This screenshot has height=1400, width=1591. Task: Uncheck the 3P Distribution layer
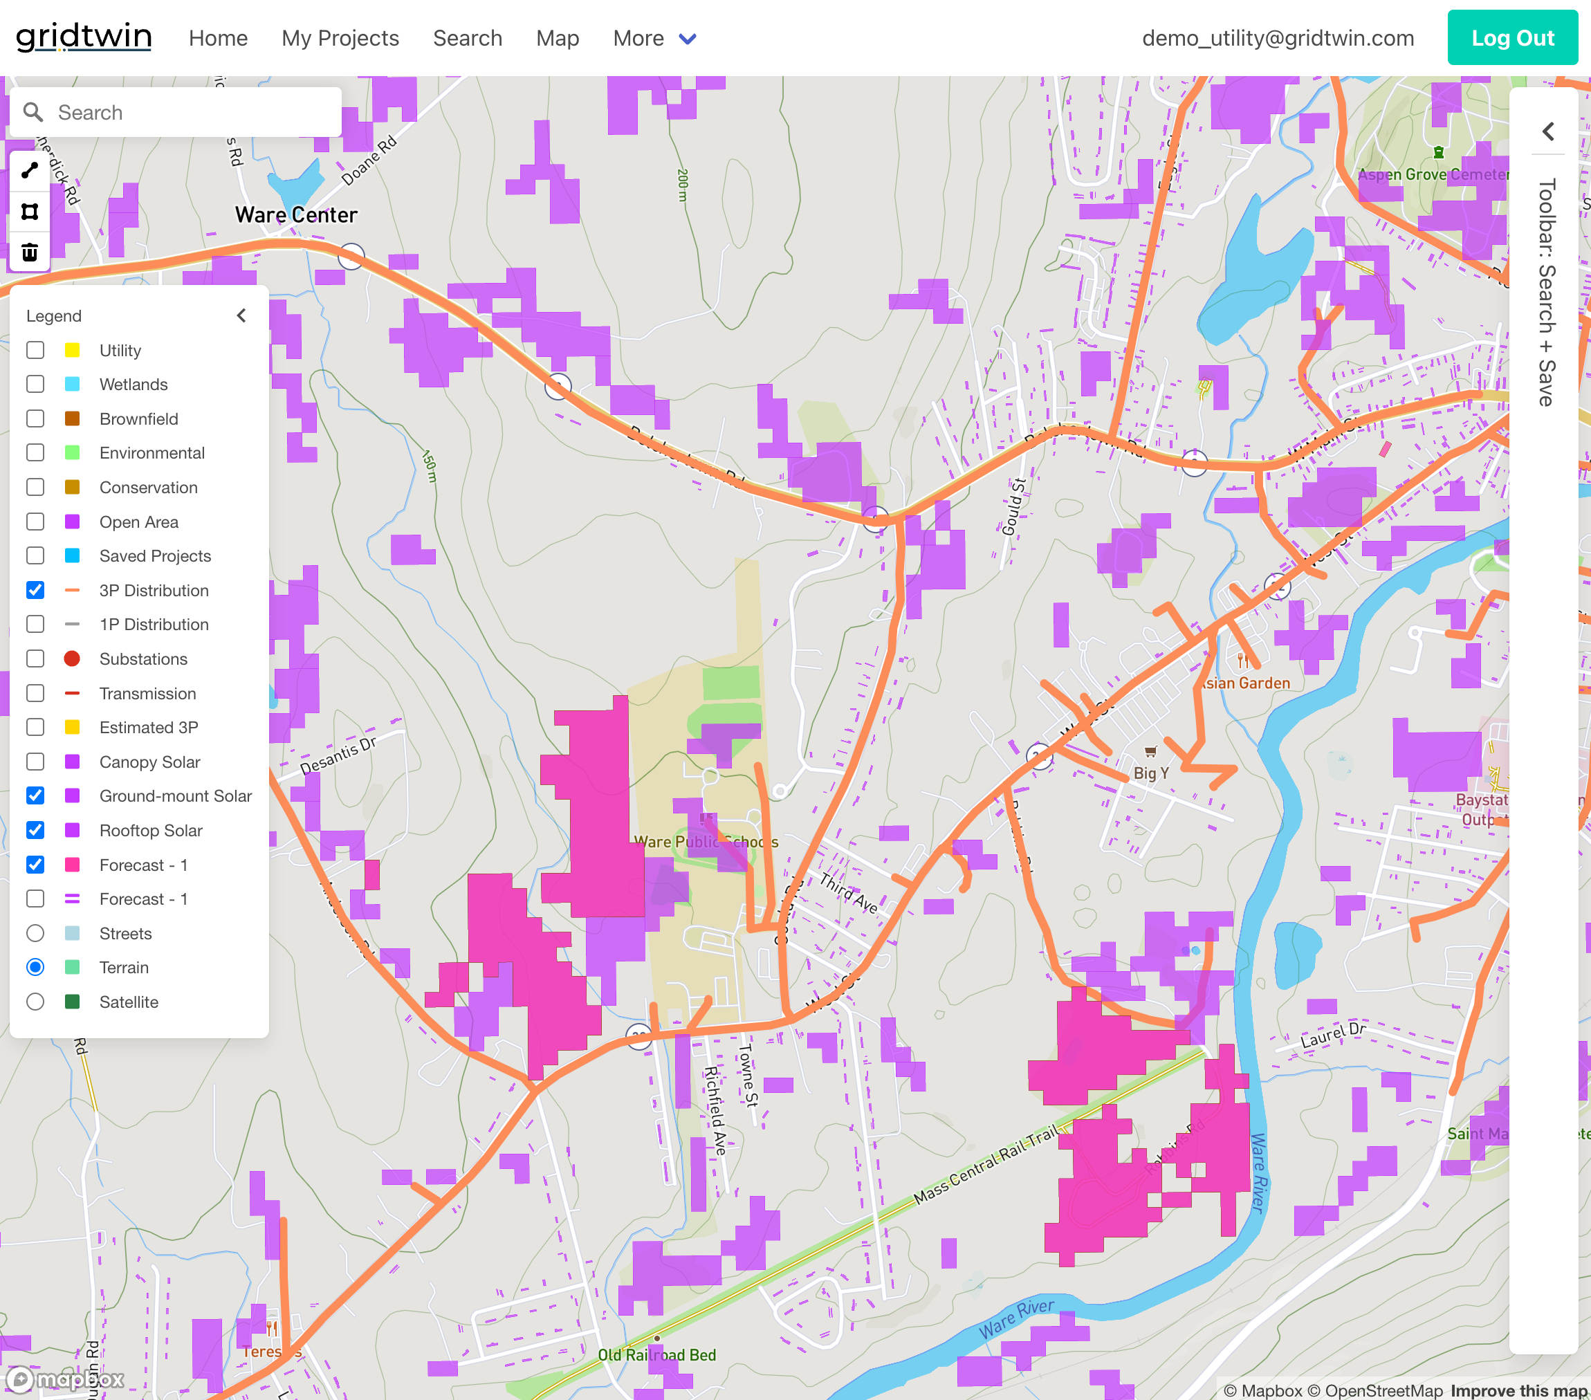(x=35, y=590)
